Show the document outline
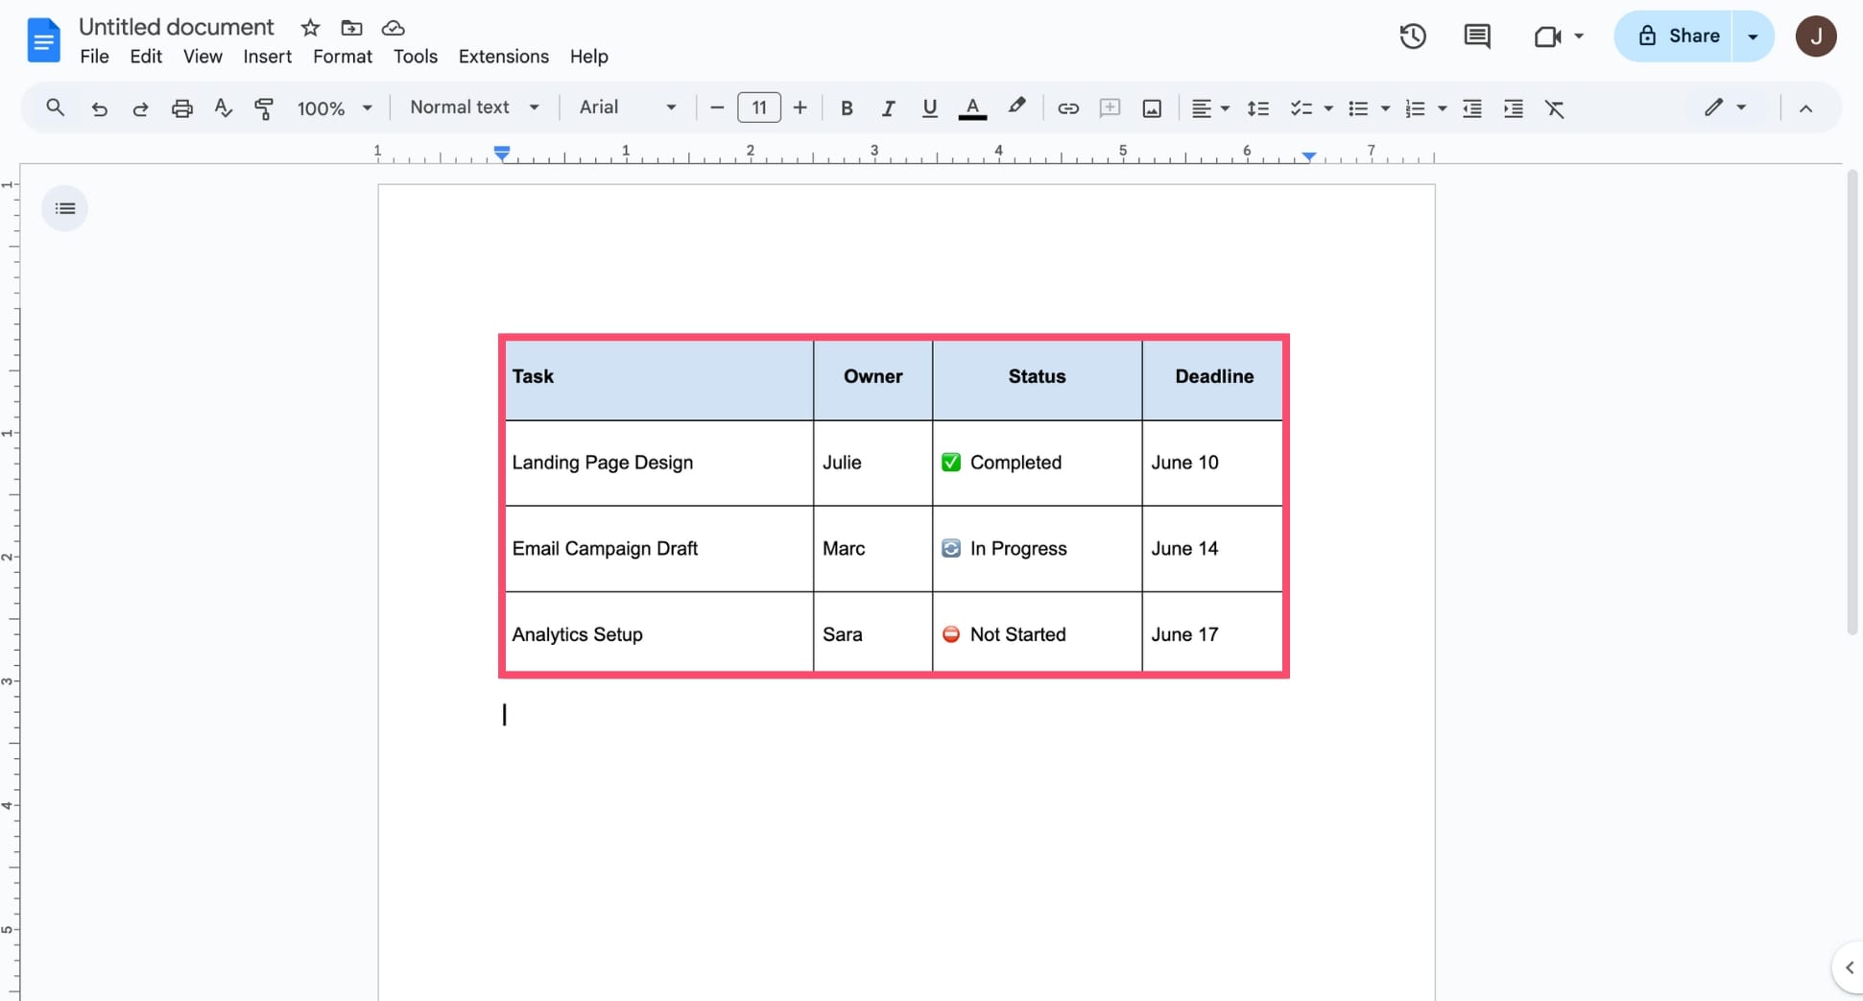 click(64, 208)
